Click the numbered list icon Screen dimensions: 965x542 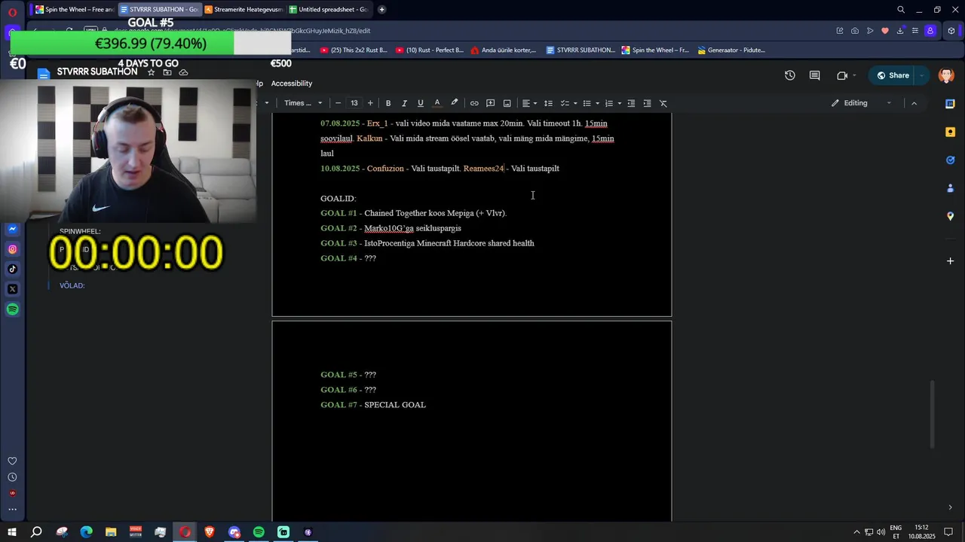tap(608, 103)
